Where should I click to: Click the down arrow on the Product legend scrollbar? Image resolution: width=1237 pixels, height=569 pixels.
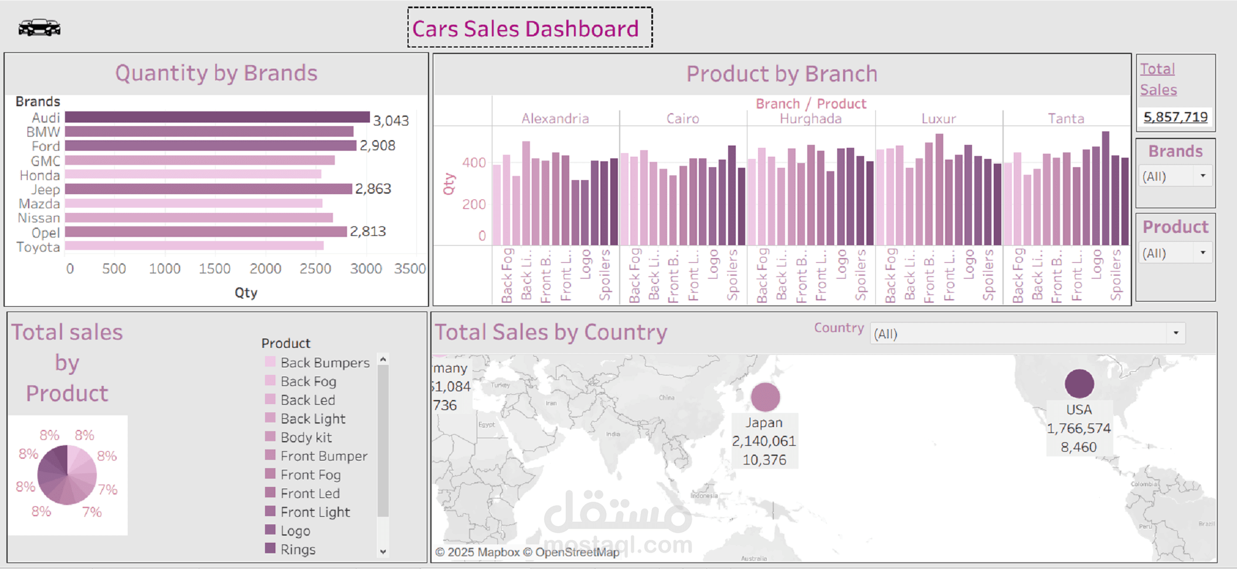382,551
